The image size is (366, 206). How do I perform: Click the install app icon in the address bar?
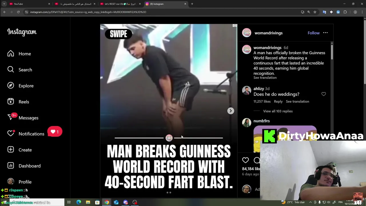pyautogui.click(x=303, y=12)
